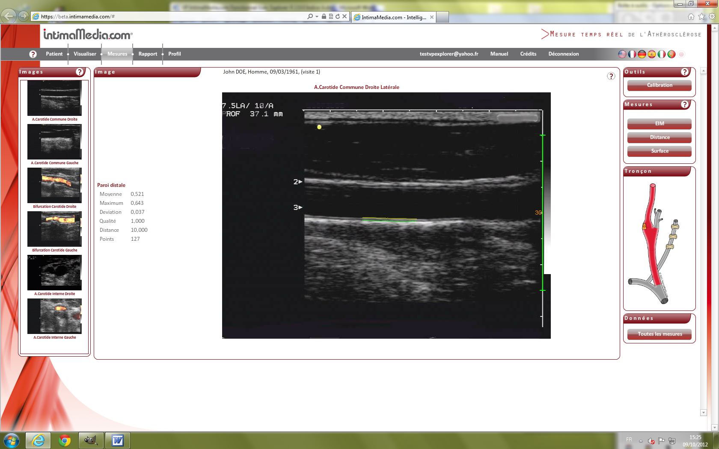Open Toutes les mesures data
Screen dimensions: 719x449
click(659, 334)
